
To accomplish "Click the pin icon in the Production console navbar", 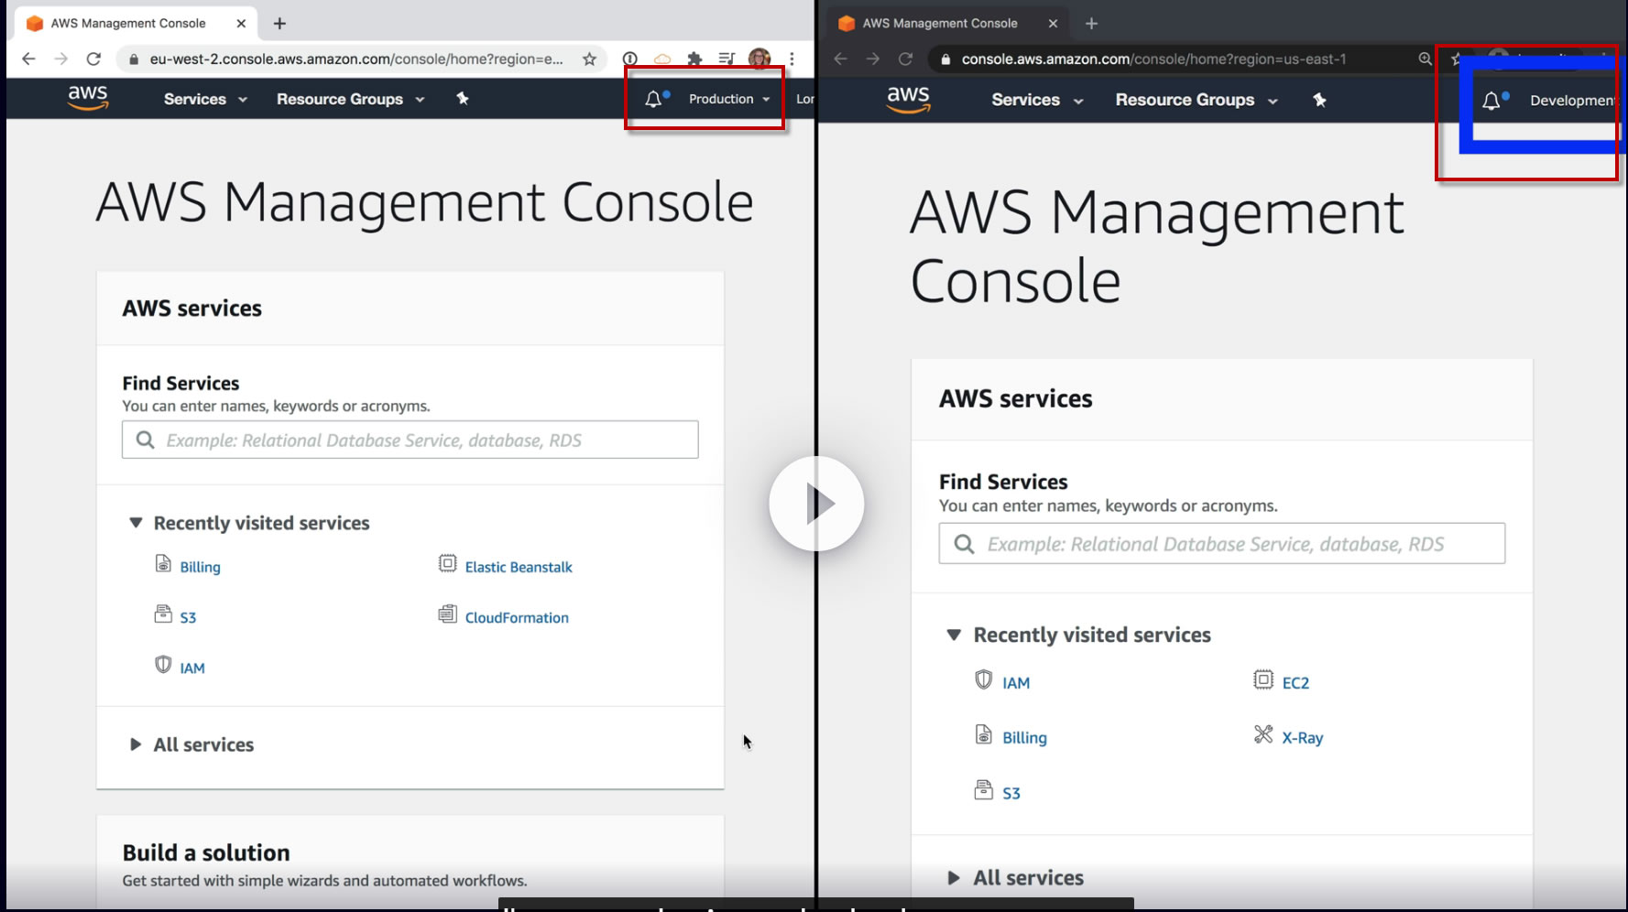I will (463, 99).
